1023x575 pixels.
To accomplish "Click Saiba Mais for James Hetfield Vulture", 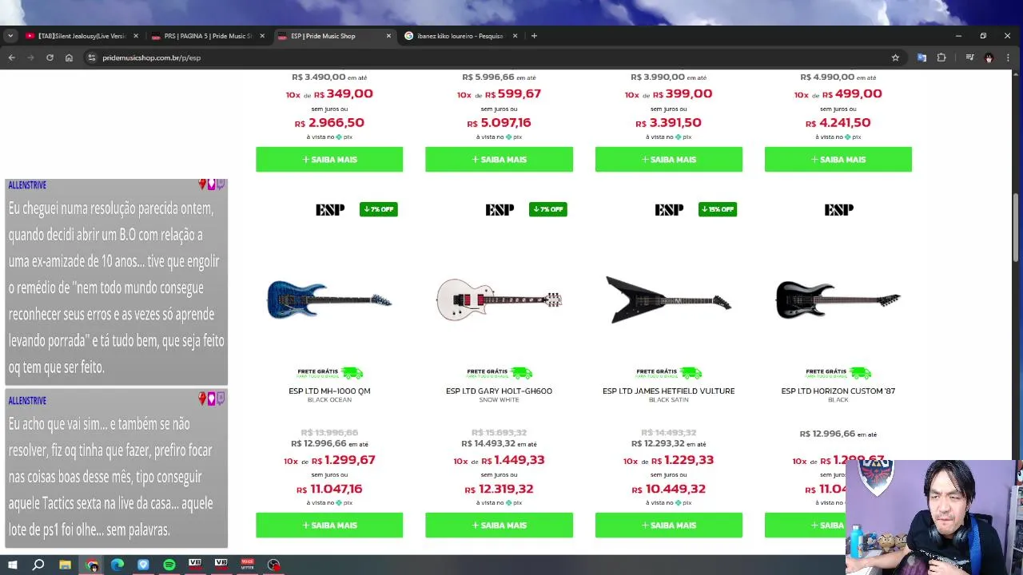I will coord(668,525).
